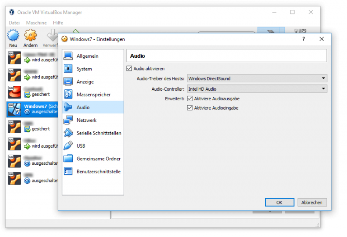The image size is (347, 237).
Task: Open the Allgemein settings category
Action: [93, 56]
